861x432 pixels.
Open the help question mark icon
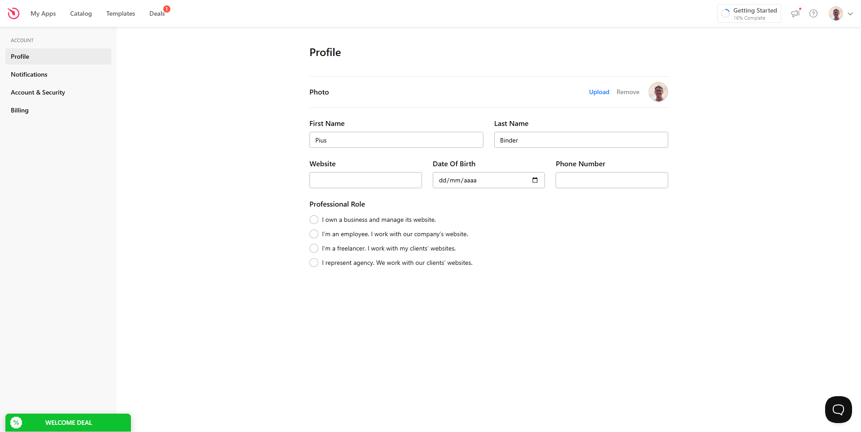coord(813,13)
